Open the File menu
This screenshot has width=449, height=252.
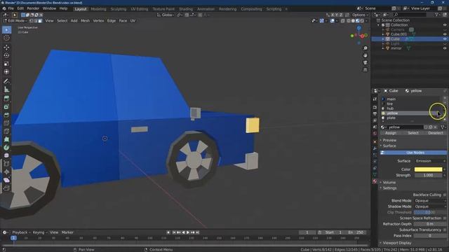click(x=11, y=8)
